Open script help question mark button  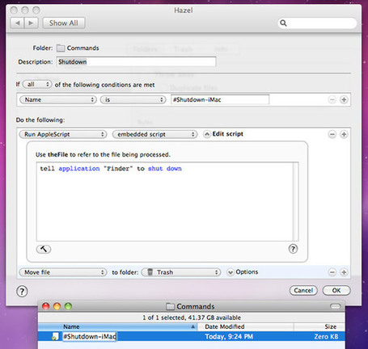293,249
